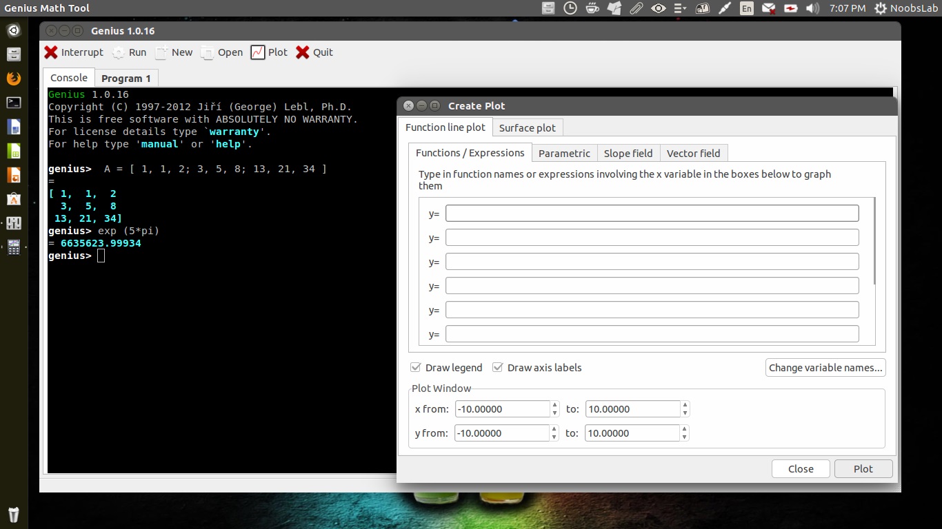942x529 pixels.
Task: Disable the Draw legend checkbox
Action: (416, 368)
